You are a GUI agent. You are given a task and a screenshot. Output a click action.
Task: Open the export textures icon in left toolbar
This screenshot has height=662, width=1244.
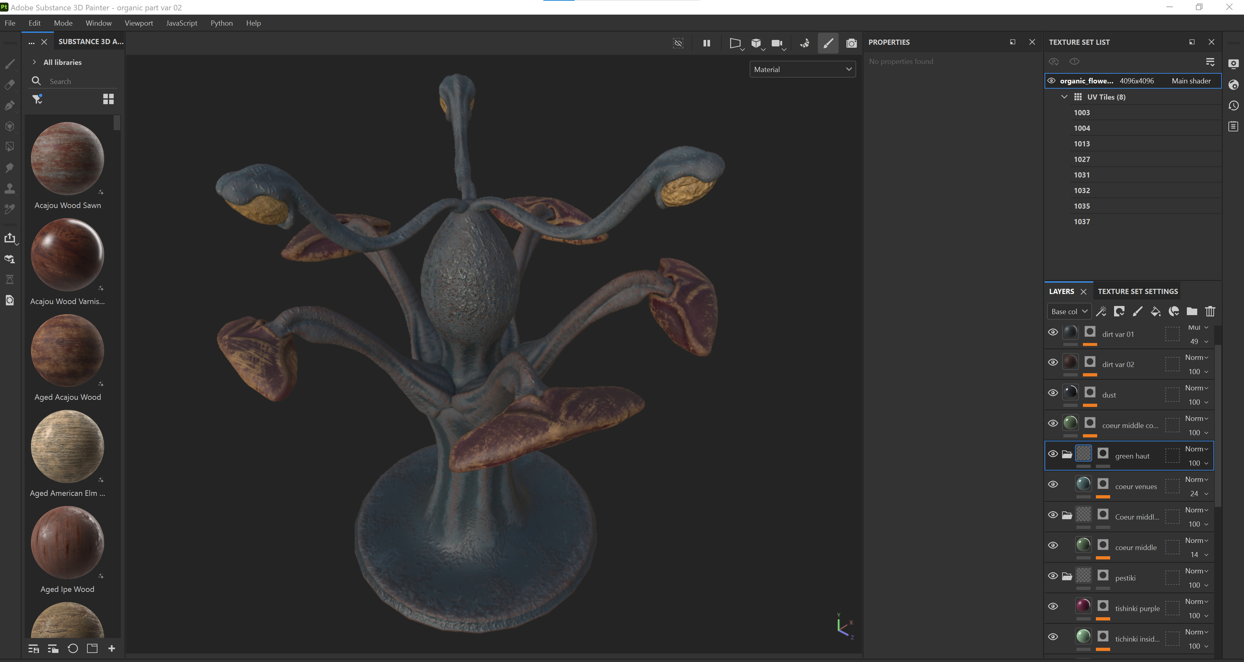click(10, 238)
